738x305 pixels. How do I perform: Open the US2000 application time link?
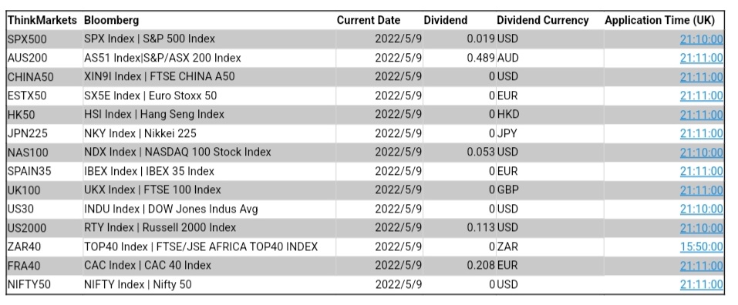click(701, 228)
